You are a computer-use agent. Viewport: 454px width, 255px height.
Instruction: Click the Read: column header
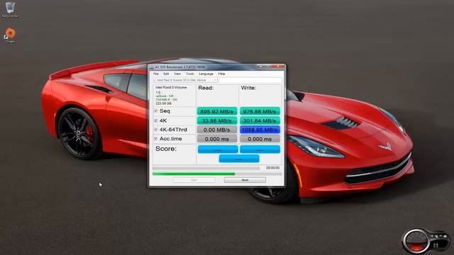point(206,88)
